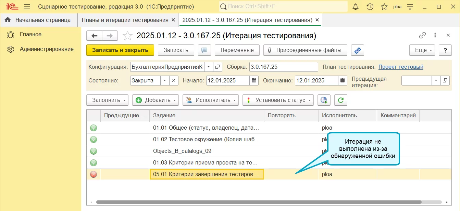Image resolution: width=460 pixels, height=211 pixels.
Task: Open the Главное section
Action: coord(30,34)
